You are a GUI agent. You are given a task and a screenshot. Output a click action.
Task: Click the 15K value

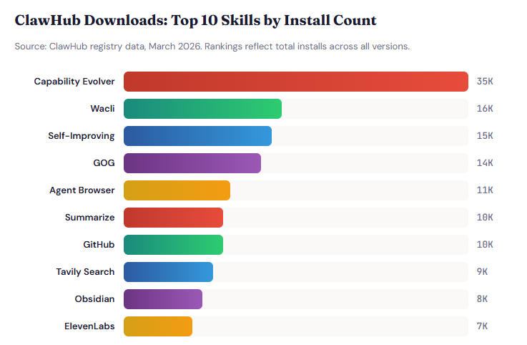coord(485,136)
